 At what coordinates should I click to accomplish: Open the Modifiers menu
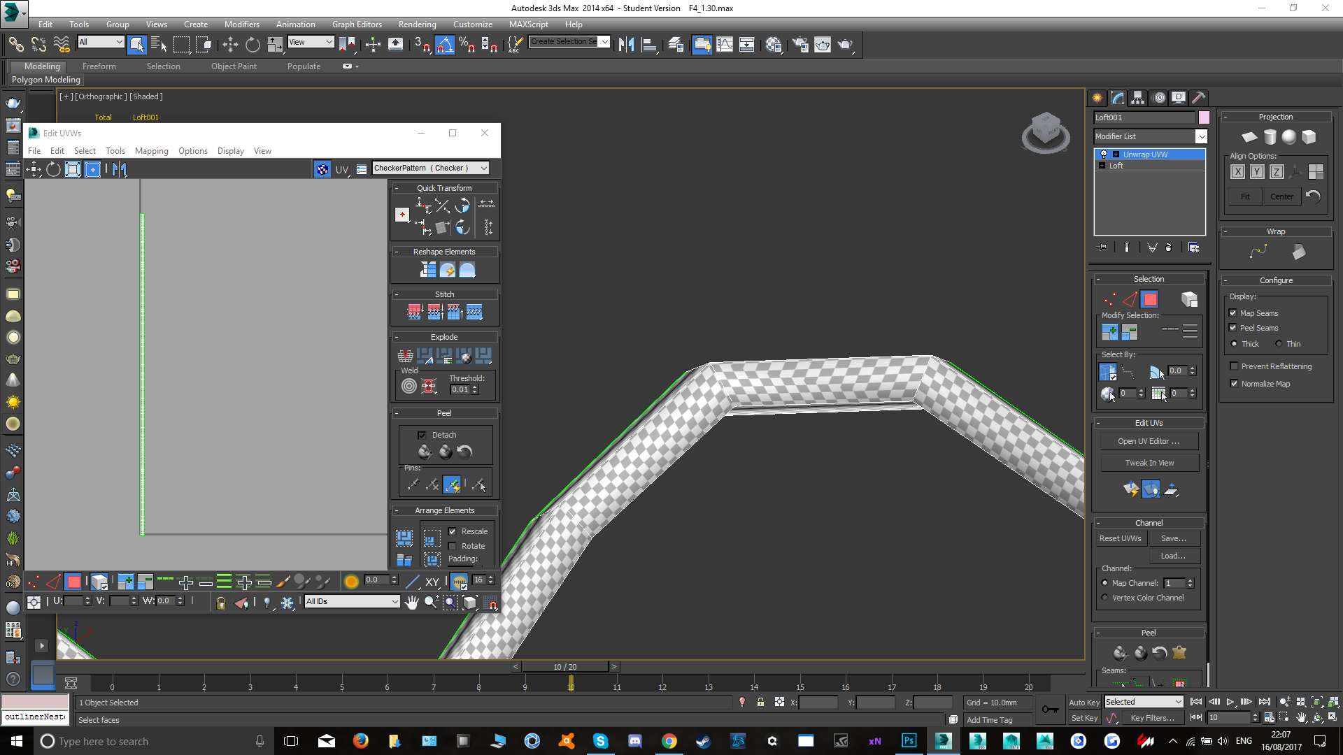241,24
